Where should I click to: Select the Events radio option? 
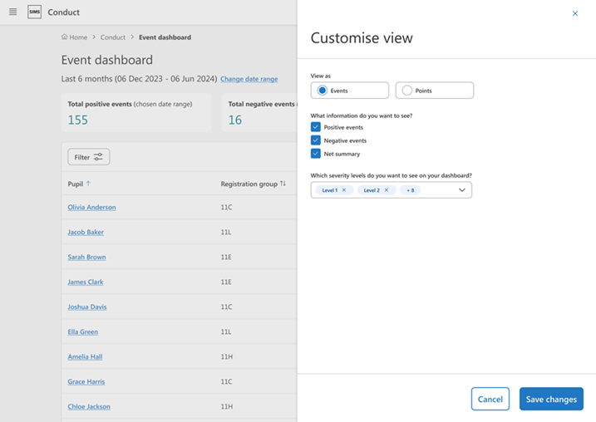[x=323, y=91]
